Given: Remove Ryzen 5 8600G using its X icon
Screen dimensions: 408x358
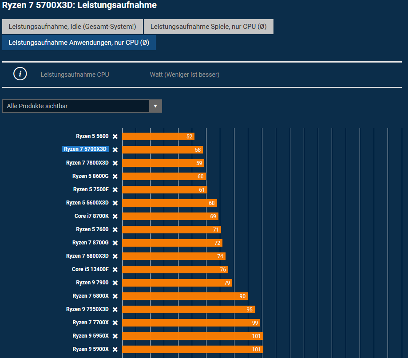Looking at the screenshot, I should [115, 176].
